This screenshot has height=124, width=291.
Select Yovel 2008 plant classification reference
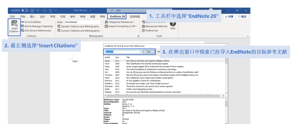164,64
